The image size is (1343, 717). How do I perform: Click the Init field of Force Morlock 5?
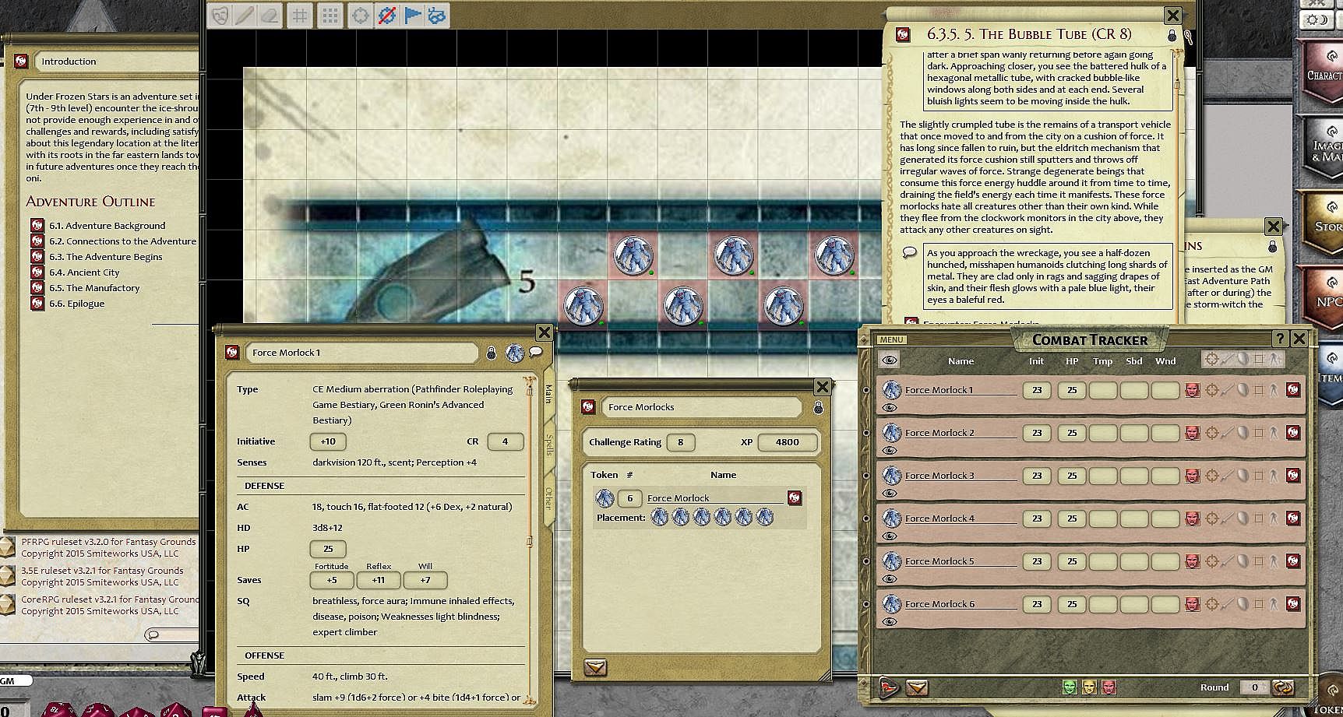tap(1037, 561)
